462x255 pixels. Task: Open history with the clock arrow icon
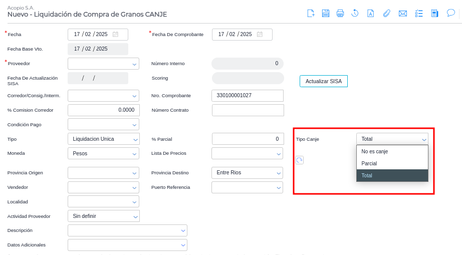[x=355, y=14]
